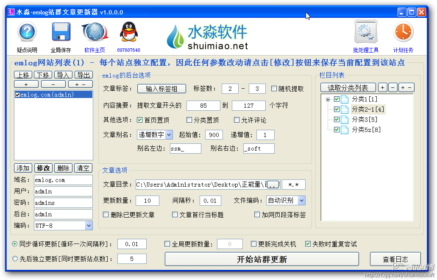437x280 pixels.
Task: Open the 疑点说明 help icon
Action: tap(27, 32)
